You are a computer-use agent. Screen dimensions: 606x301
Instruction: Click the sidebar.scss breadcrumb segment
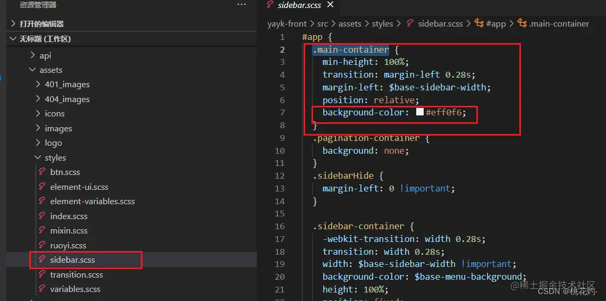pos(440,23)
